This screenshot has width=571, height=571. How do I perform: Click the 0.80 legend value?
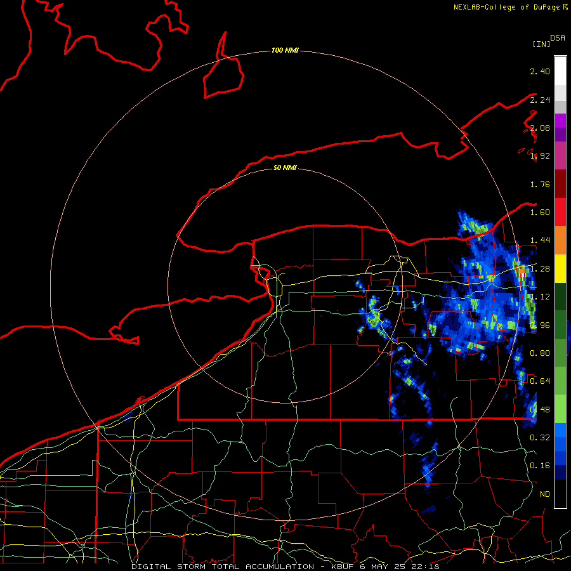point(540,353)
